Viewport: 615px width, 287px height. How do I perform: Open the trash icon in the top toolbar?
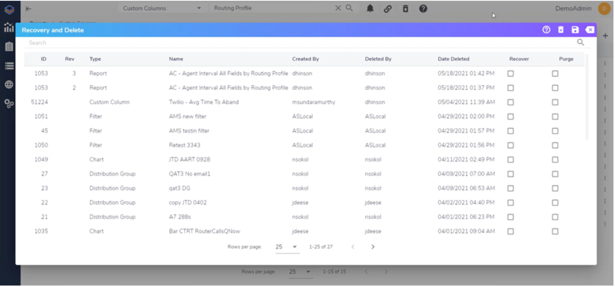click(405, 8)
